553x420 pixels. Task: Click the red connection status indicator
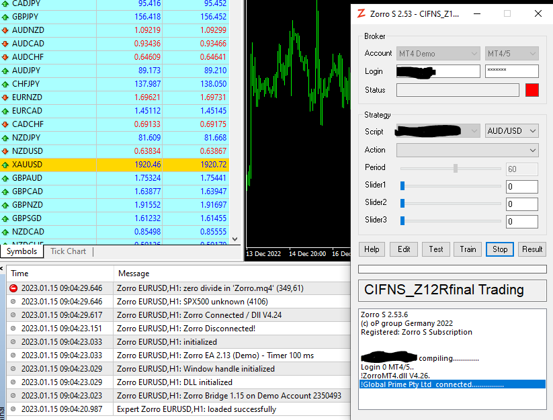pyautogui.click(x=532, y=90)
